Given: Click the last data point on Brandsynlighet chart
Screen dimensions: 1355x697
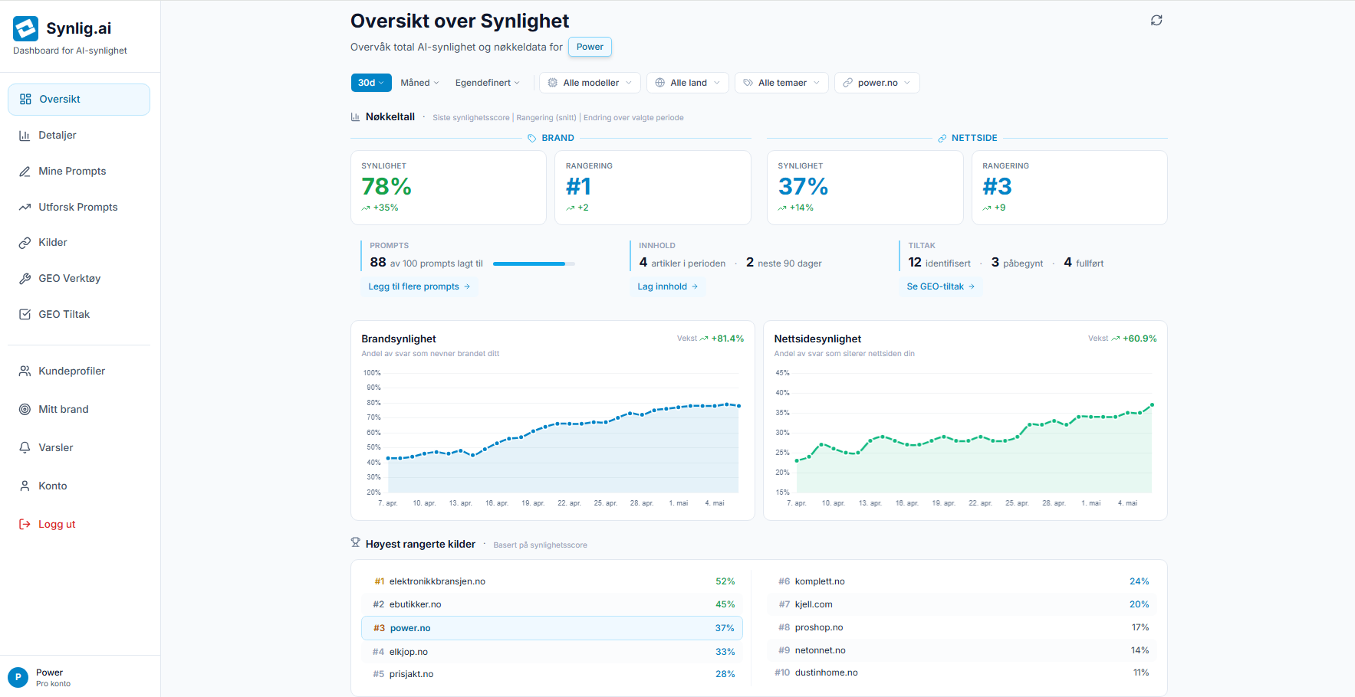Looking at the screenshot, I should 739,406.
